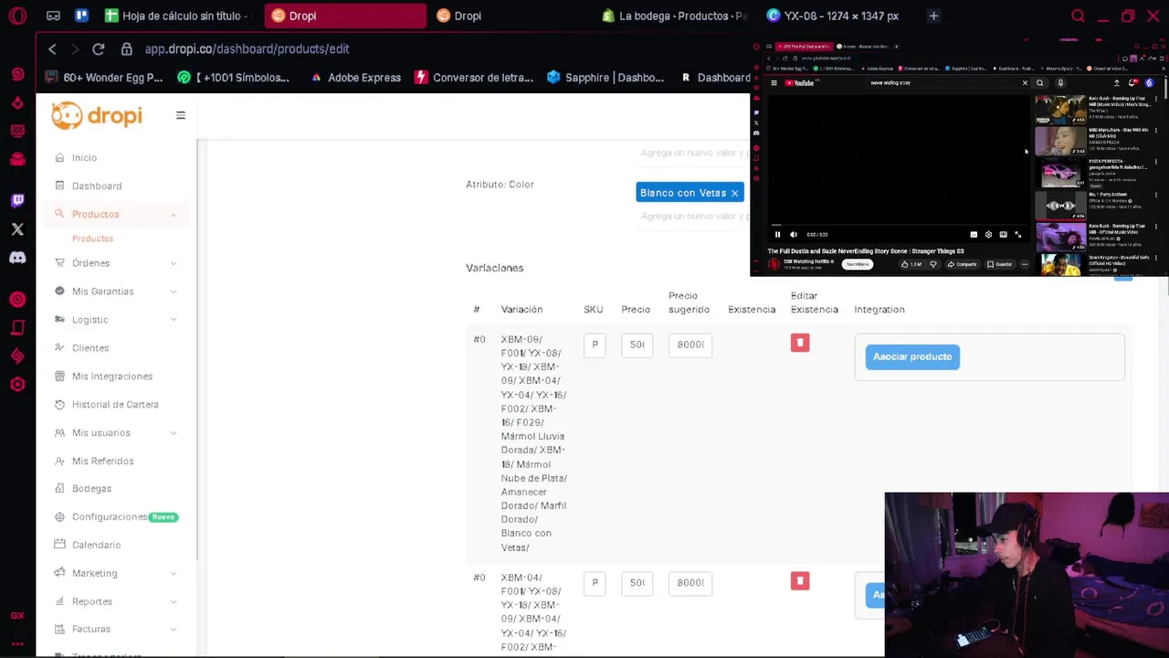Select the Productos sub-item link

[93, 239]
